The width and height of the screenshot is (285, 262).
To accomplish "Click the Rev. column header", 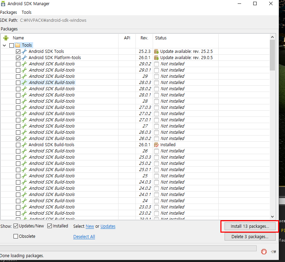I will pos(144,38).
